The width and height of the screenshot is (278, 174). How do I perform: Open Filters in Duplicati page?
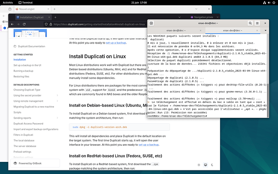[x=23, y=135]
